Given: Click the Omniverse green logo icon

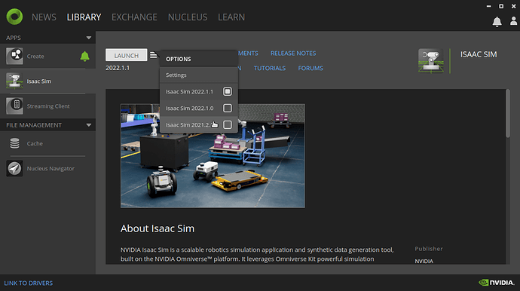Looking at the screenshot, I should tap(14, 17).
